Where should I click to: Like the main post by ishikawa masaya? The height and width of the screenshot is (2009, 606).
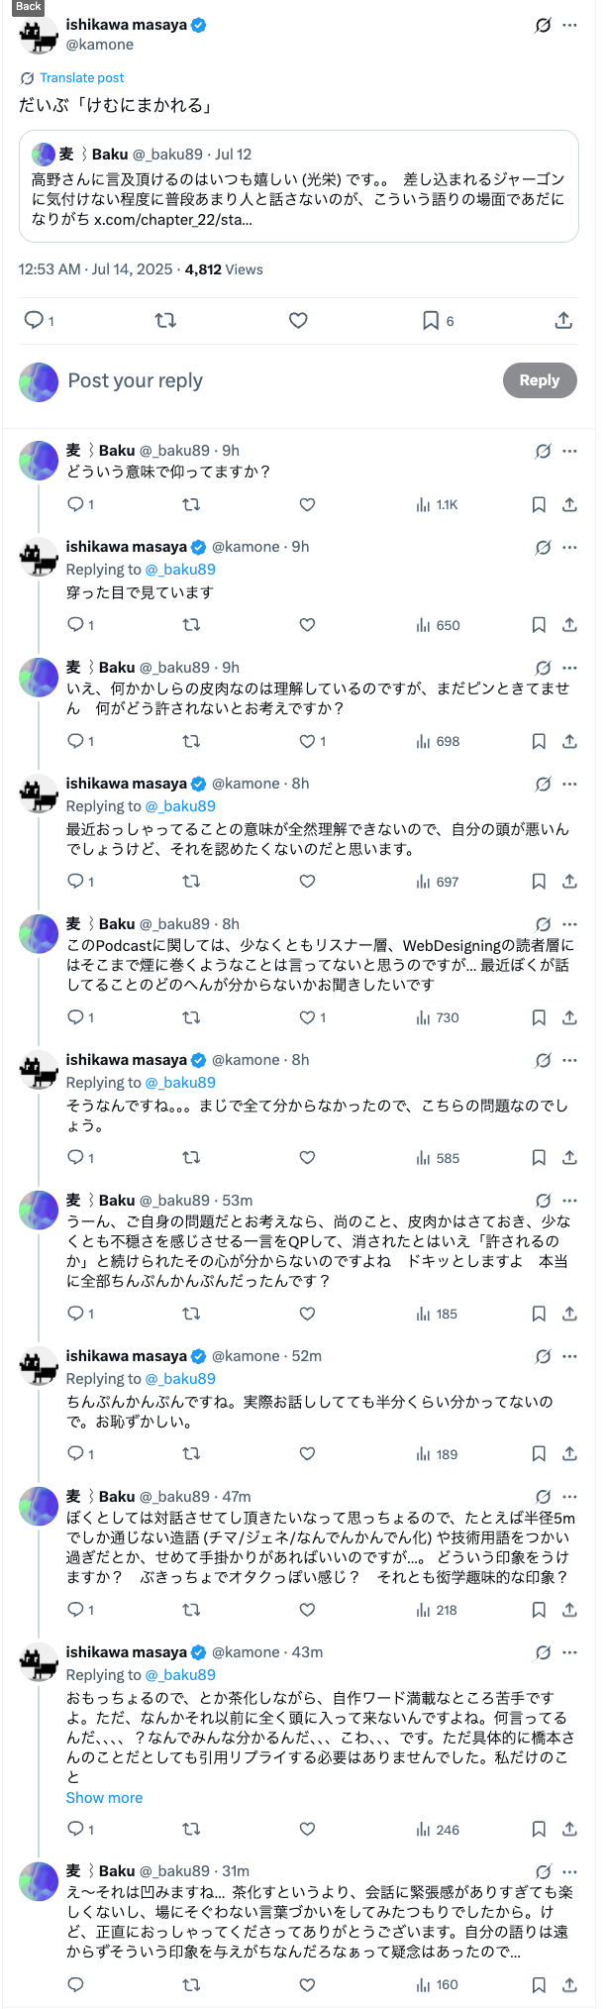pos(298,320)
